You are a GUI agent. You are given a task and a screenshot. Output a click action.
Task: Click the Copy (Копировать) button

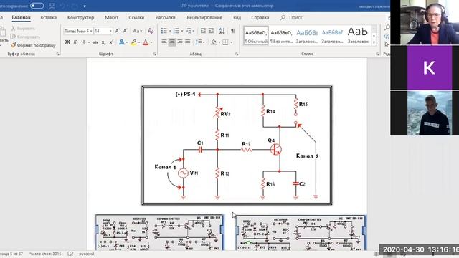[25, 37]
